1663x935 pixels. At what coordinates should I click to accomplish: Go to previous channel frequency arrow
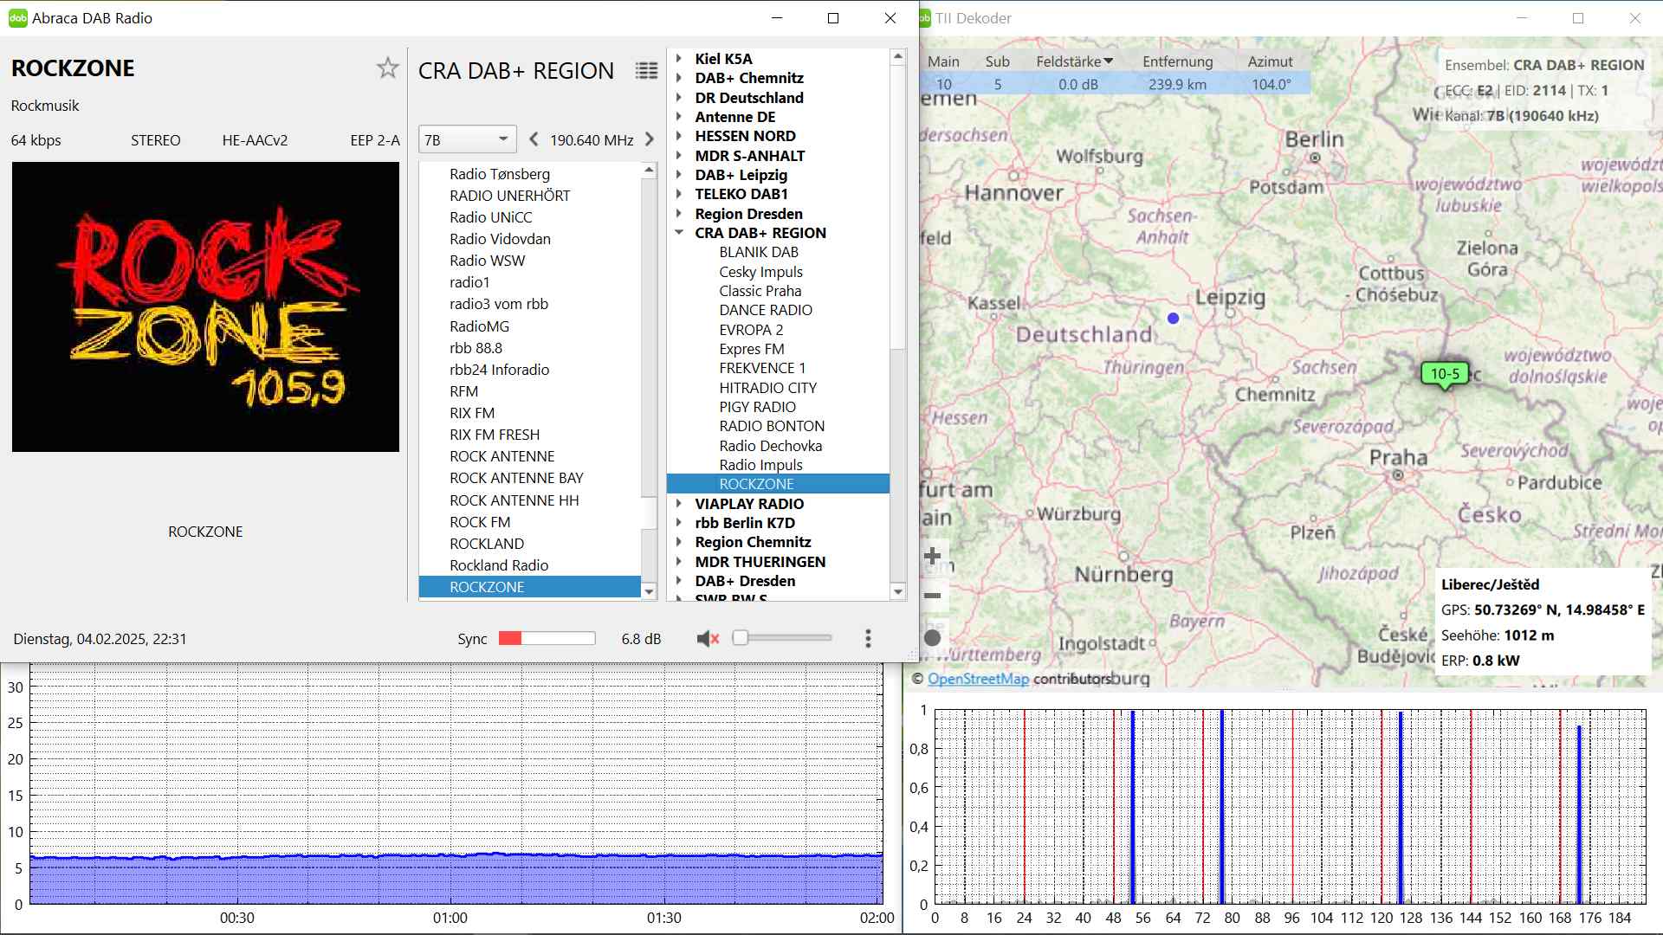coord(534,139)
